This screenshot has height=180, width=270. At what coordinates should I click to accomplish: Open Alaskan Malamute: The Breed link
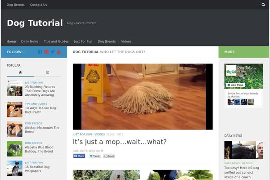[42, 130]
